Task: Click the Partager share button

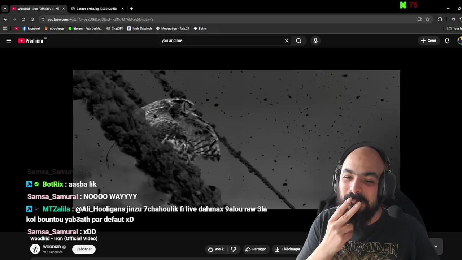Action: click(256, 249)
